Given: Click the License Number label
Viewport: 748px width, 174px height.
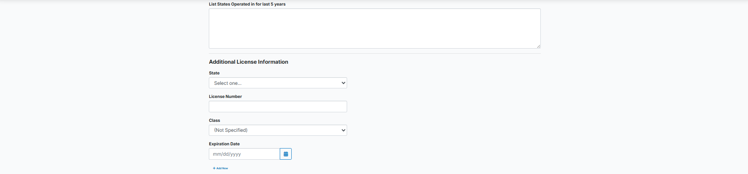Looking at the screenshot, I should (x=225, y=97).
